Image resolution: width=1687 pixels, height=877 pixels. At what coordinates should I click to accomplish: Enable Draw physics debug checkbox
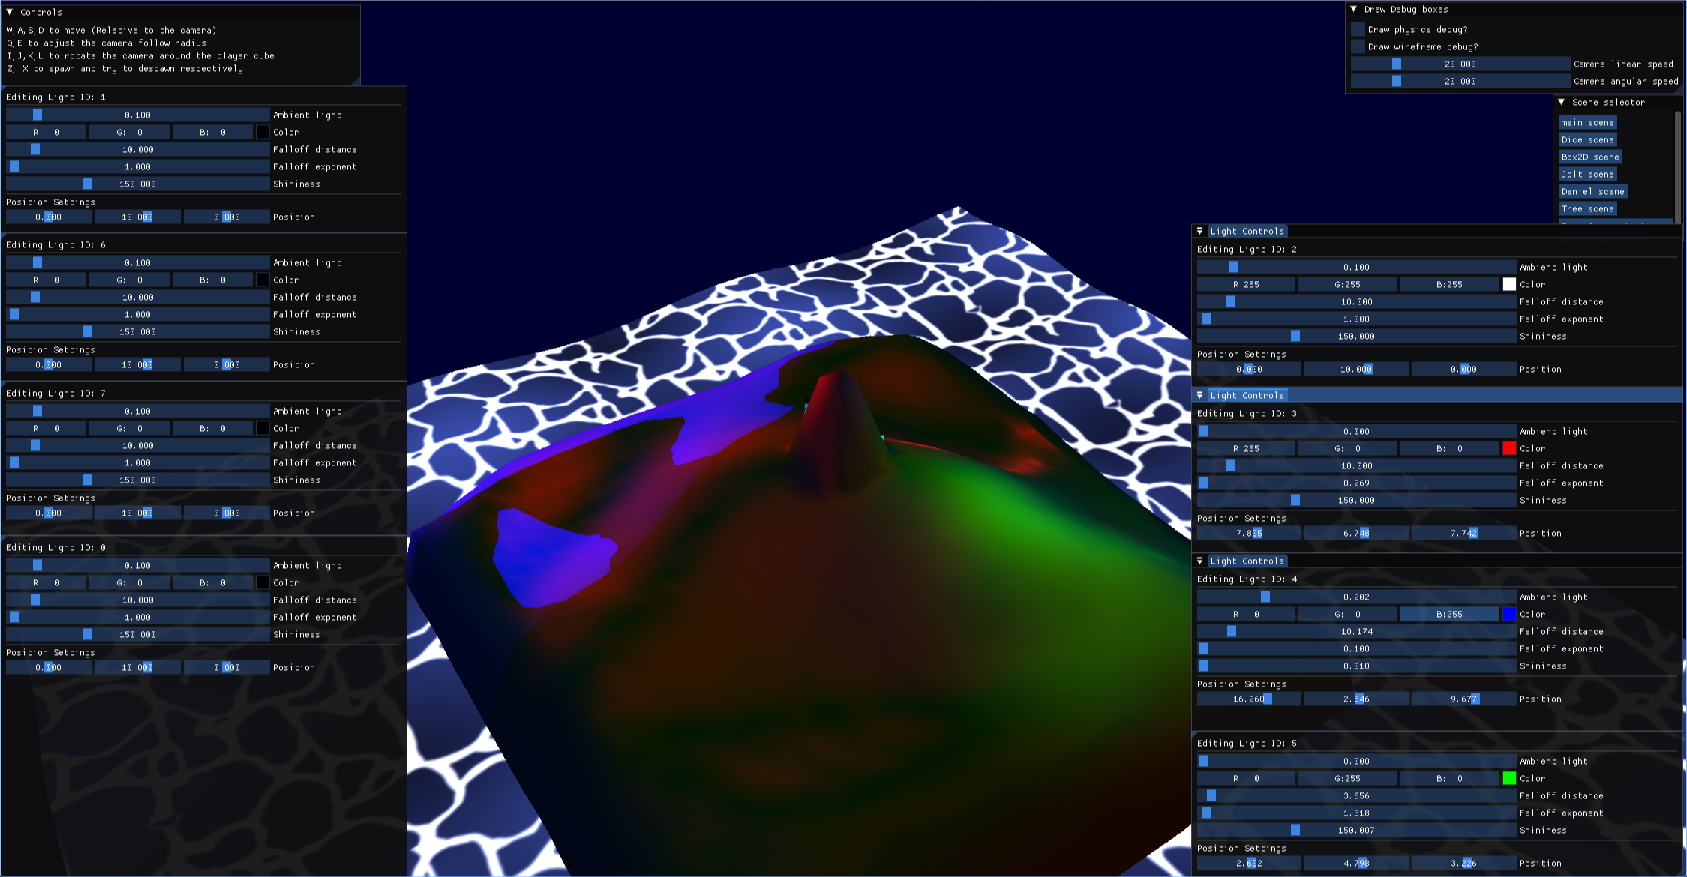coord(1358,29)
